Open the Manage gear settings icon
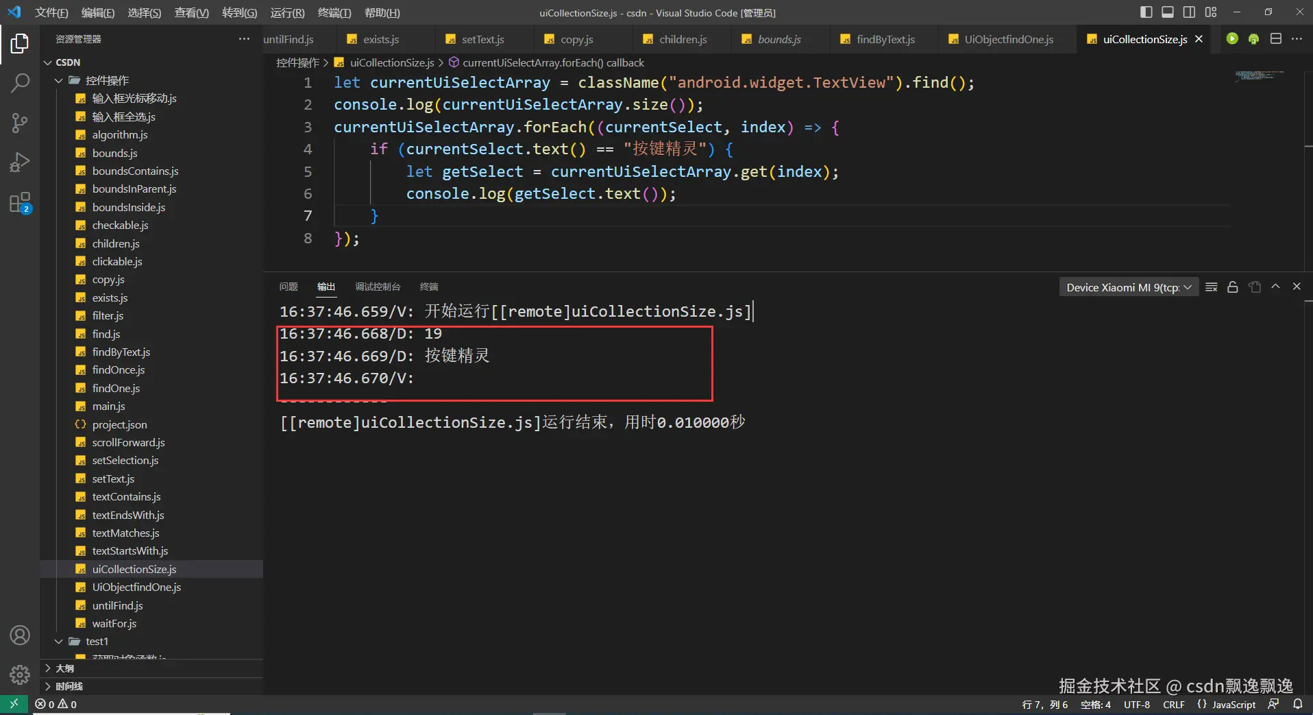 (20, 675)
